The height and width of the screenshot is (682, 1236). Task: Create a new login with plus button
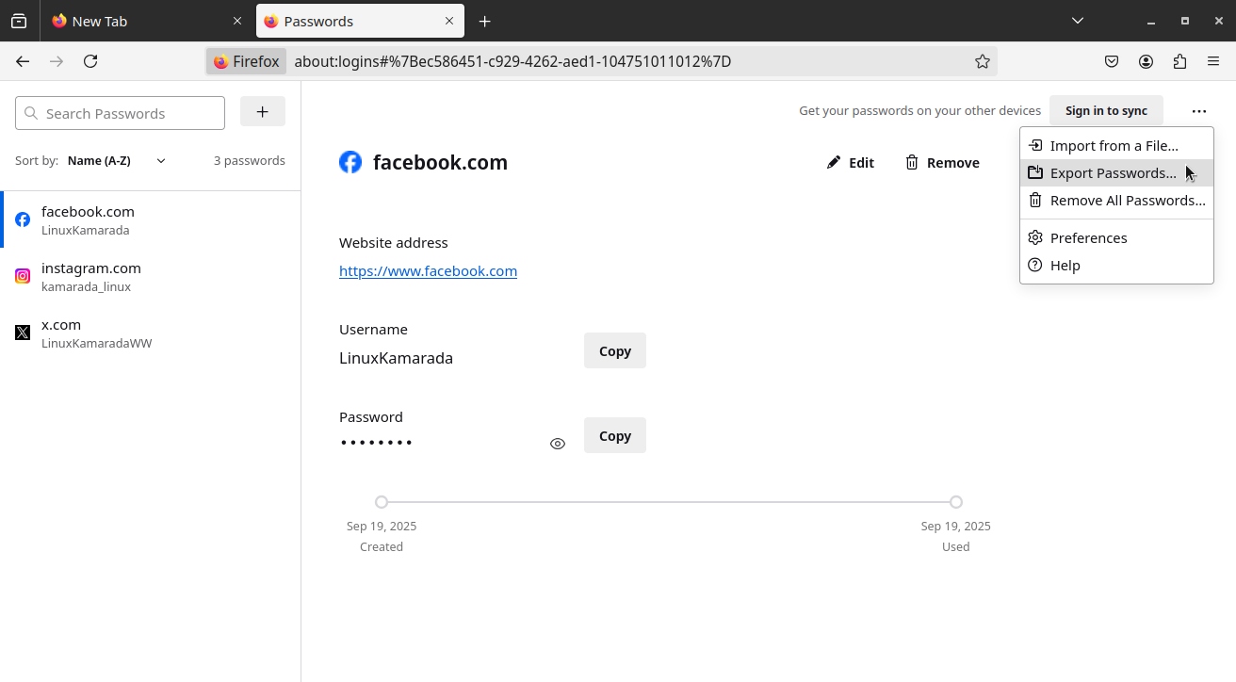click(x=263, y=111)
